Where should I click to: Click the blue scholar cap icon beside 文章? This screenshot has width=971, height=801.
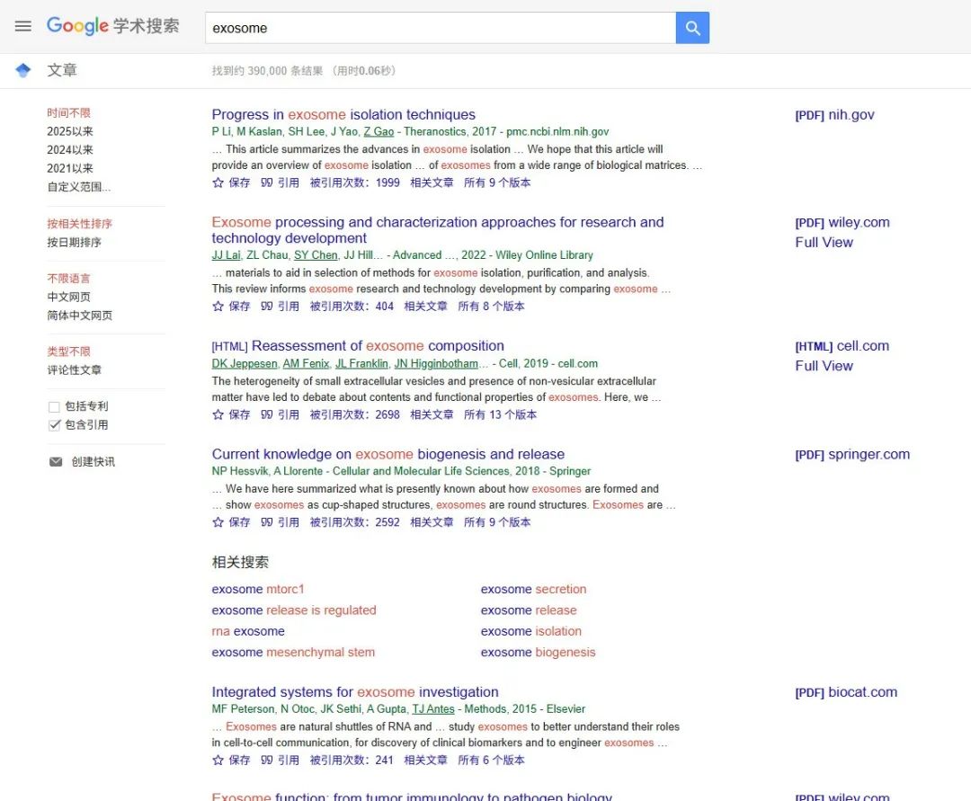pos(22,70)
